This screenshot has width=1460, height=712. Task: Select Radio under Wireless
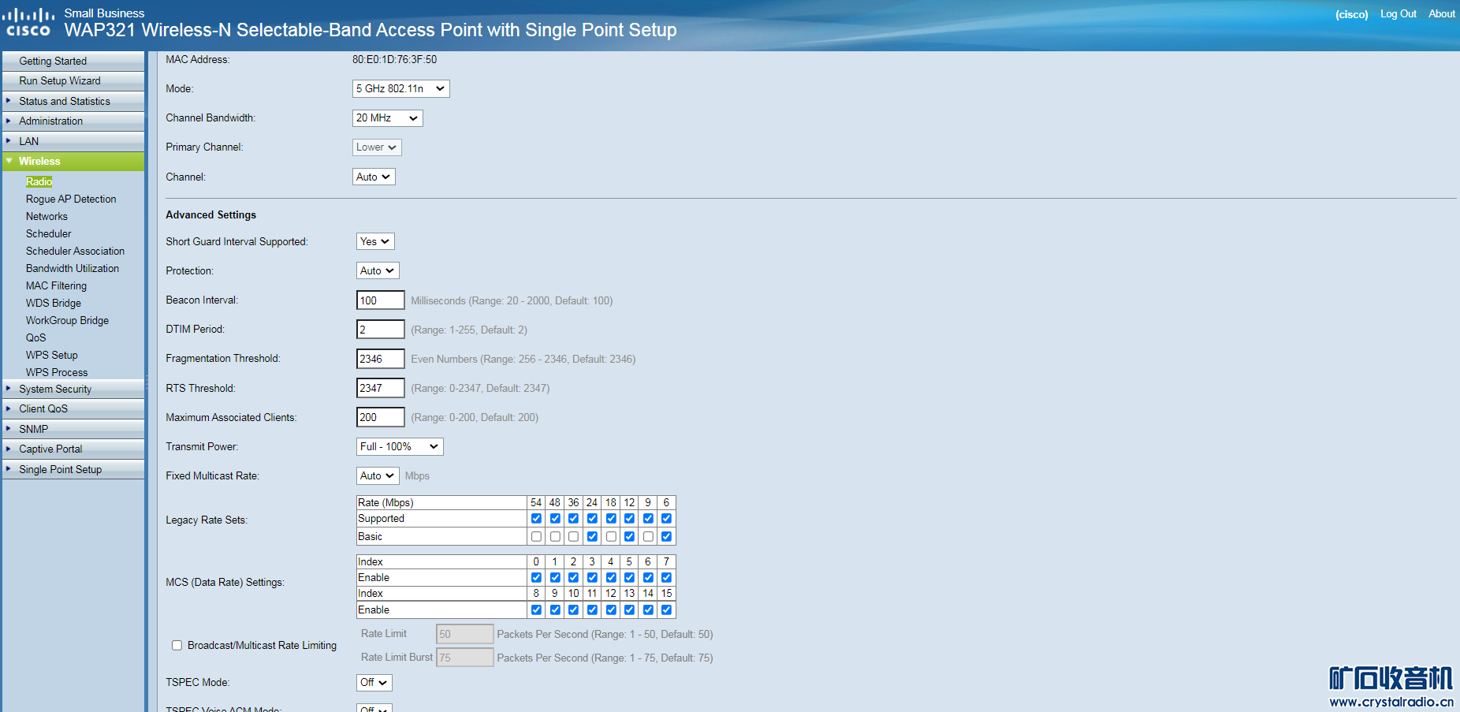39,181
